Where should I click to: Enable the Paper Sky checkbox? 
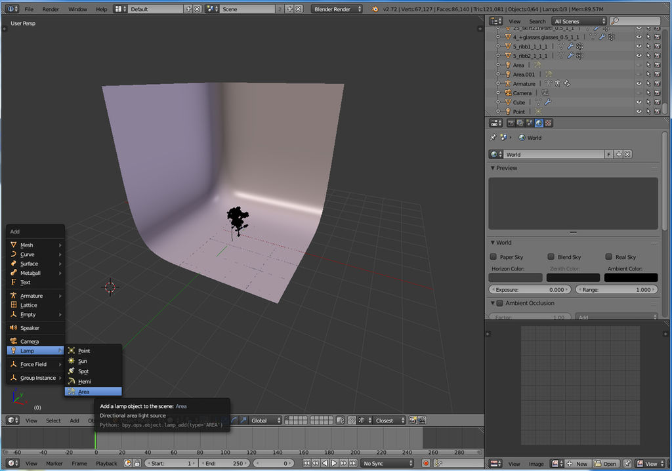tap(493, 256)
